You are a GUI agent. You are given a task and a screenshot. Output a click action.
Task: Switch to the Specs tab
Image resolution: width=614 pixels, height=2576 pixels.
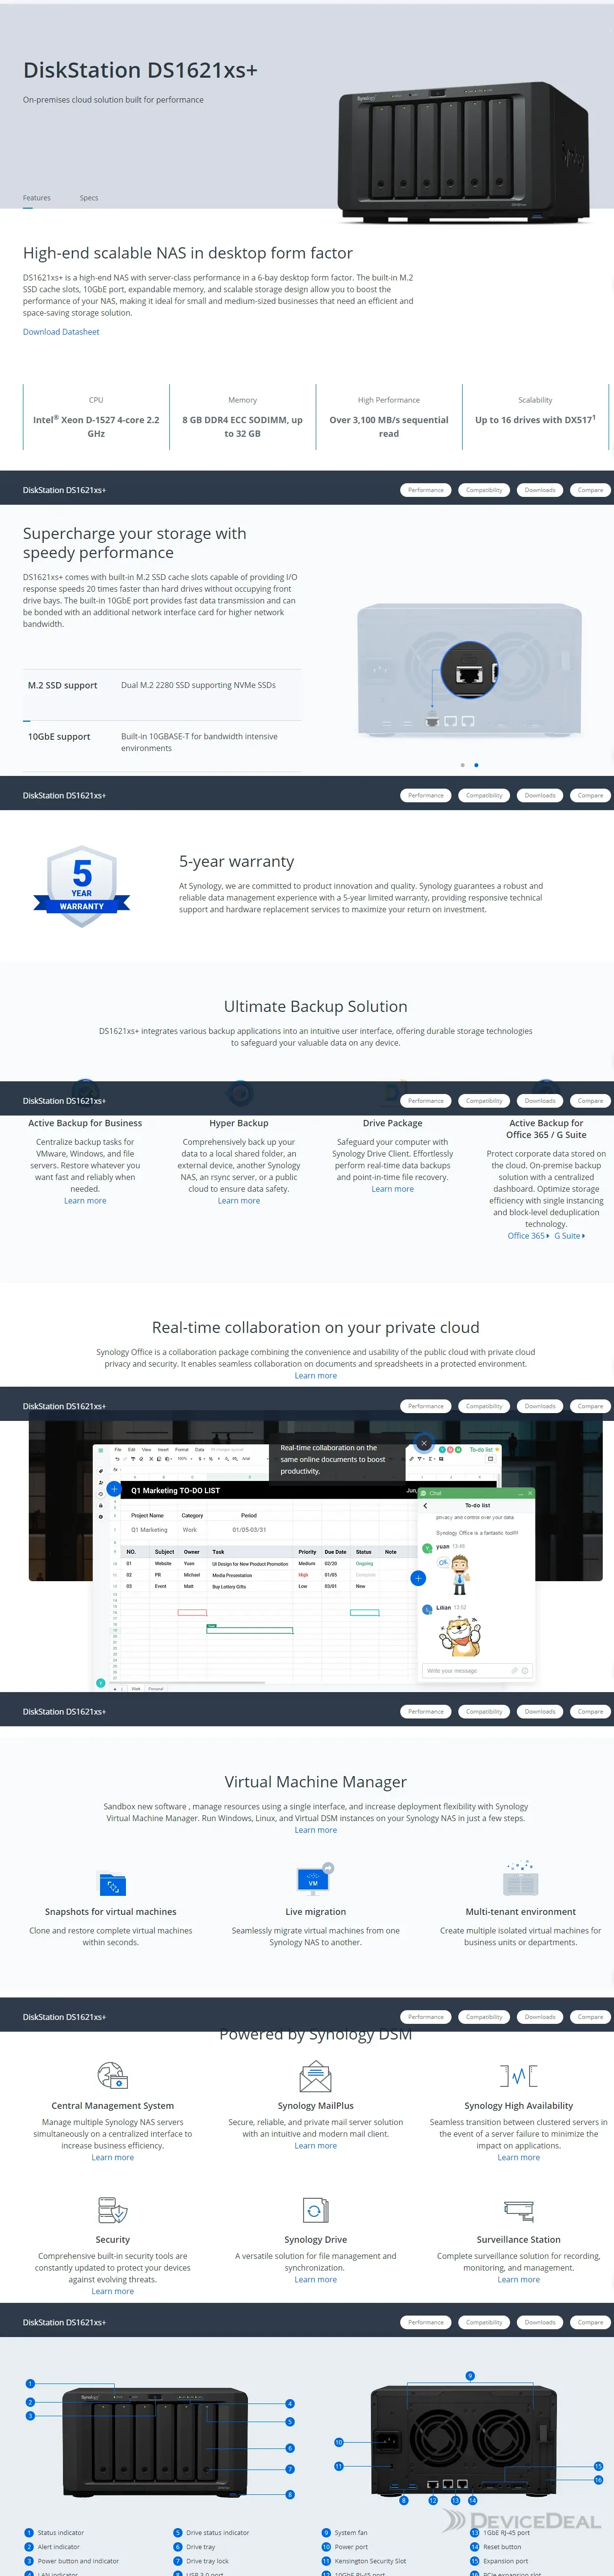coord(89,198)
